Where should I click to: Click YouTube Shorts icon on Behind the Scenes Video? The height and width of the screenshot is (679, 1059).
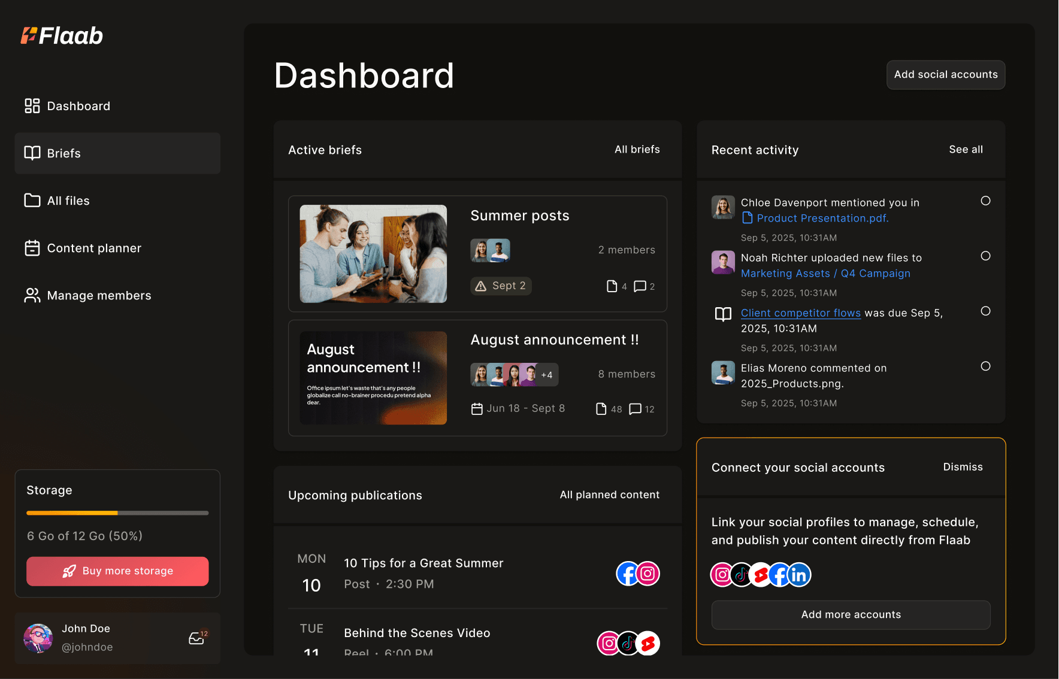pyautogui.click(x=647, y=644)
